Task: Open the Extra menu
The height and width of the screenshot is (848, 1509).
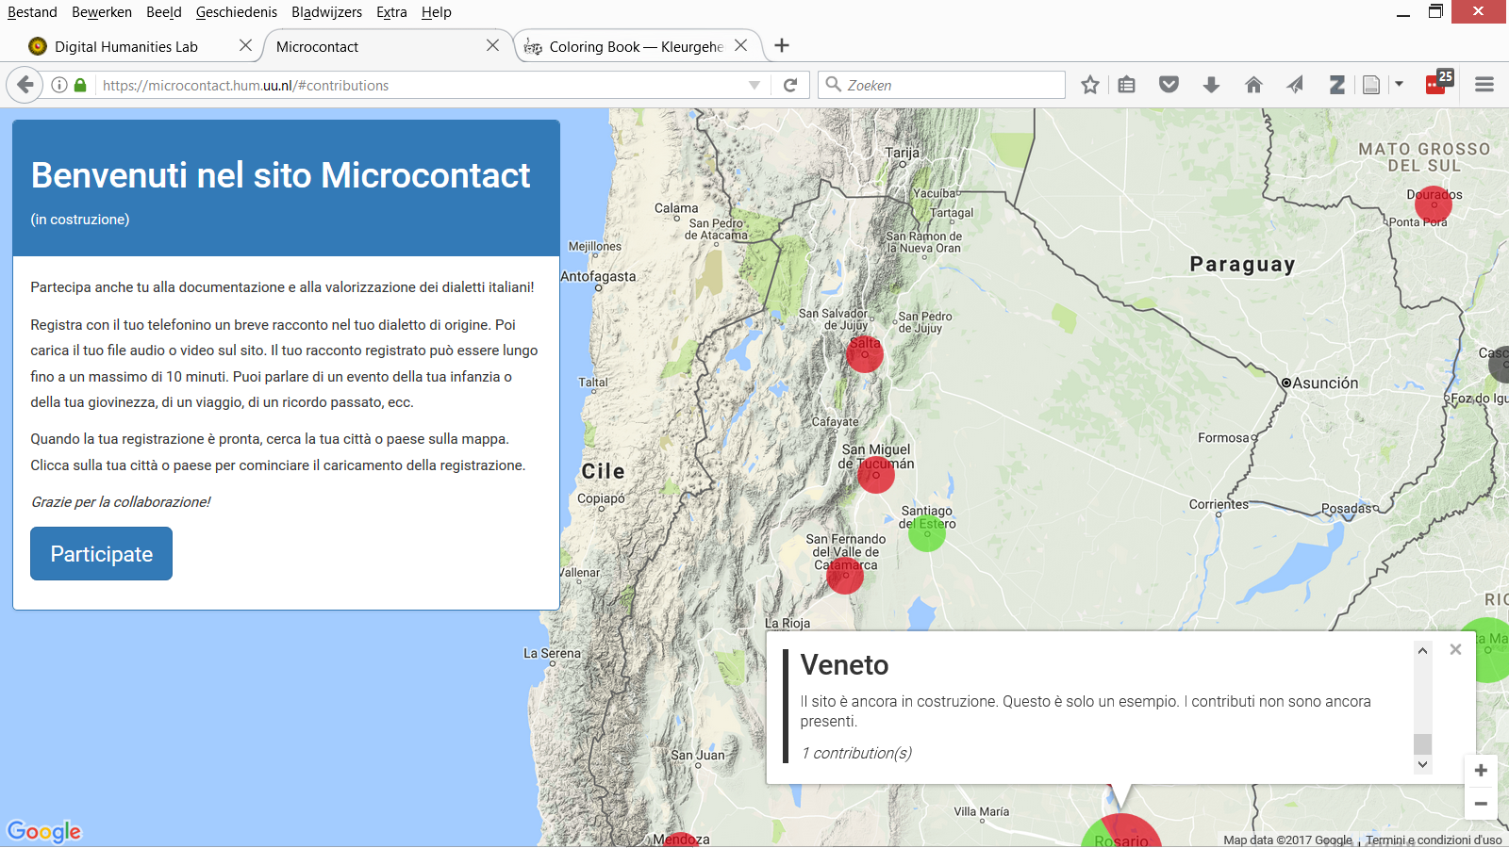Action: pyautogui.click(x=391, y=12)
